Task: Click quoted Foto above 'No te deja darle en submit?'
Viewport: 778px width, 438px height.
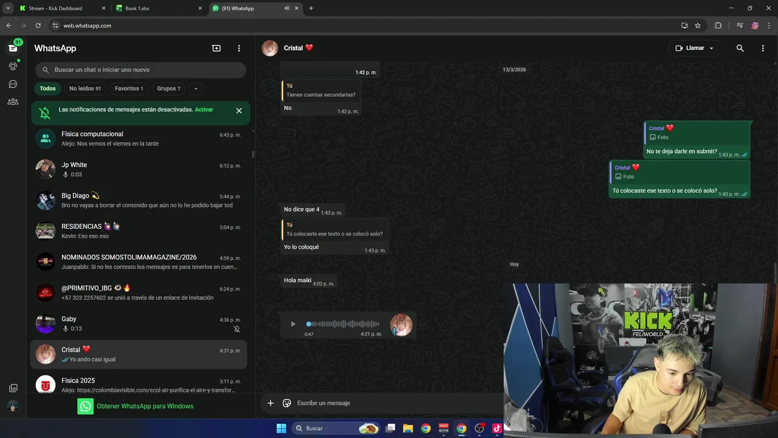Action: (x=697, y=133)
